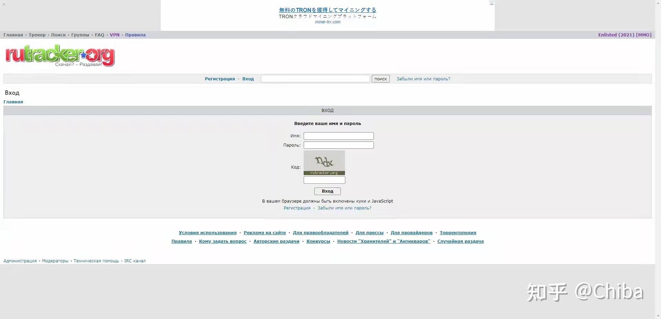The image size is (661, 319).
Task: Click inside the Имя username field
Action: [x=338, y=136]
